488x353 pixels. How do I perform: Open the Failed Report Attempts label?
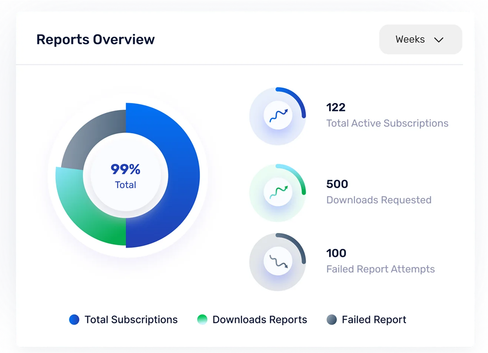coord(380,269)
